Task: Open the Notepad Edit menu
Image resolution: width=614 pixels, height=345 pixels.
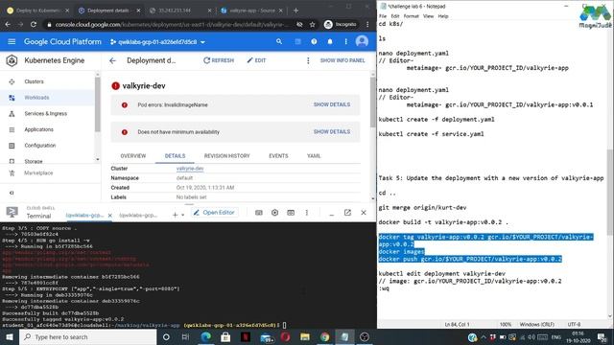Action: [395, 16]
